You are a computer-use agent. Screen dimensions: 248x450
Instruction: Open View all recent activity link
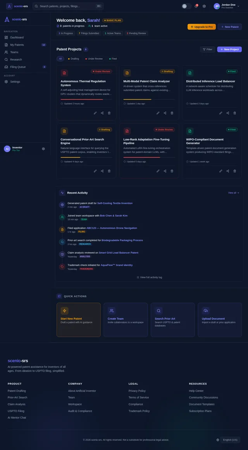point(233,193)
